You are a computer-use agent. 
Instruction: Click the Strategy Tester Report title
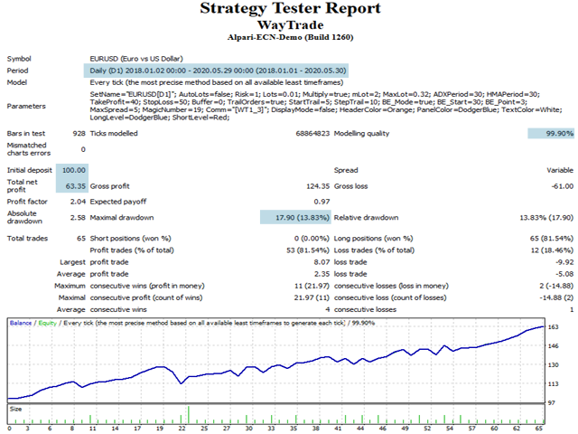pyautogui.click(x=290, y=9)
